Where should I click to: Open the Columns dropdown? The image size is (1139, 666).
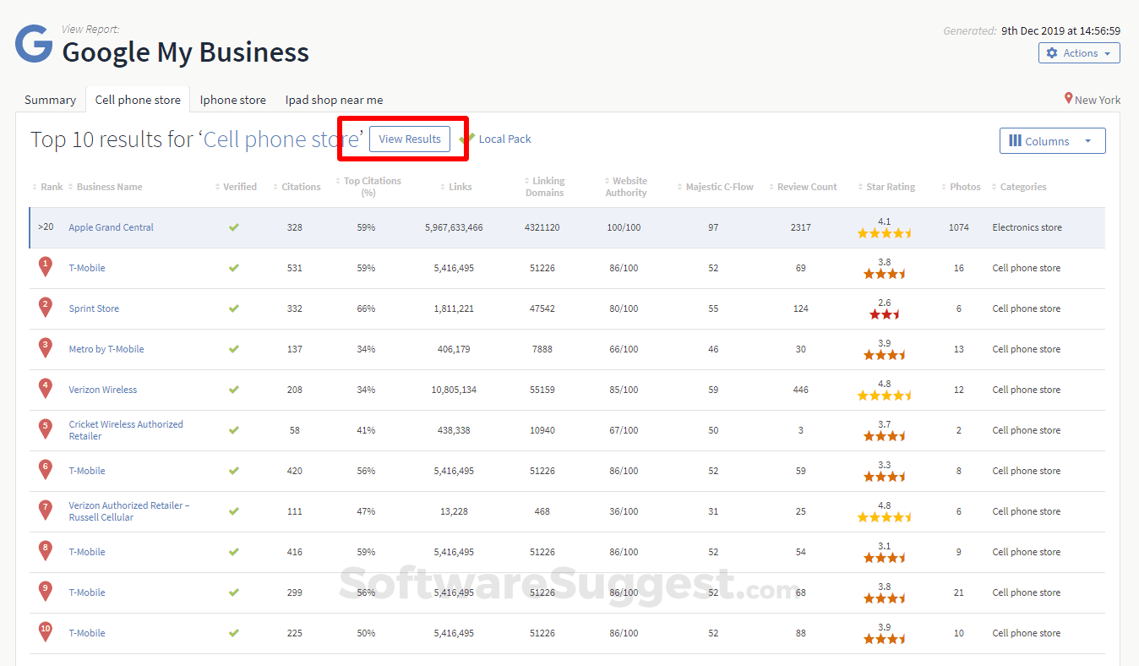click(1052, 140)
